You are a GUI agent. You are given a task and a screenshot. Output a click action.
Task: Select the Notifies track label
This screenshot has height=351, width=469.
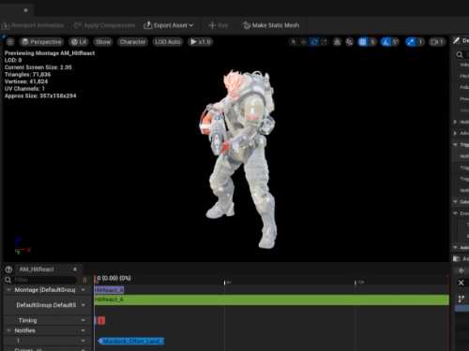click(24, 330)
